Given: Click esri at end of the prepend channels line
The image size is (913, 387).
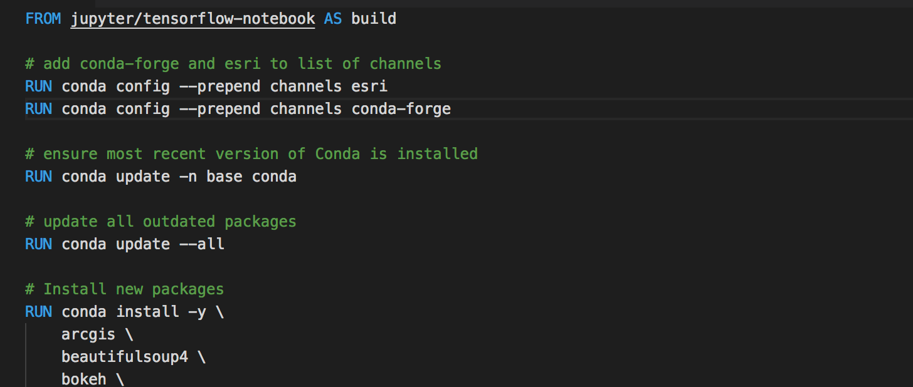Looking at the screenshot, I should [369, 86].
